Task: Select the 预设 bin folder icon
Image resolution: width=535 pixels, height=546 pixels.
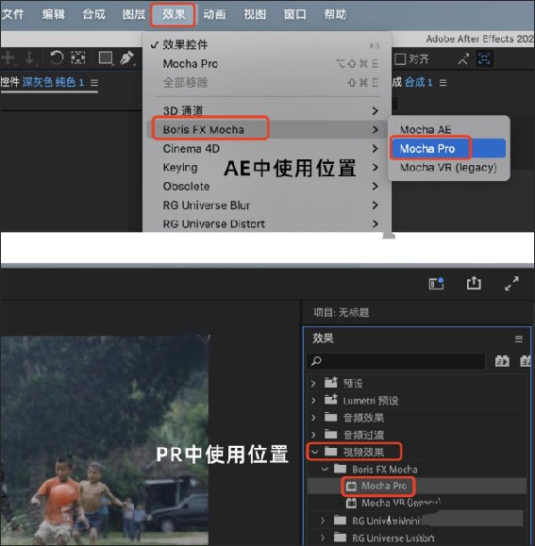Action: click(x=331, y=382)
